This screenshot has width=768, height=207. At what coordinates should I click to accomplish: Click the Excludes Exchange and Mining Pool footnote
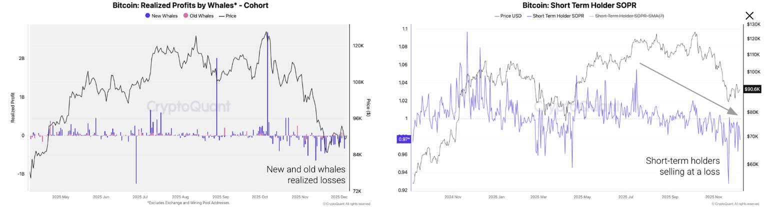pyautogui.click(x=189, y=202)
